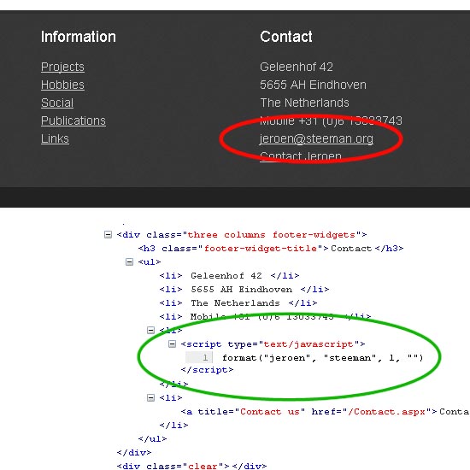Collapse the ul node

tap(129, 262)
